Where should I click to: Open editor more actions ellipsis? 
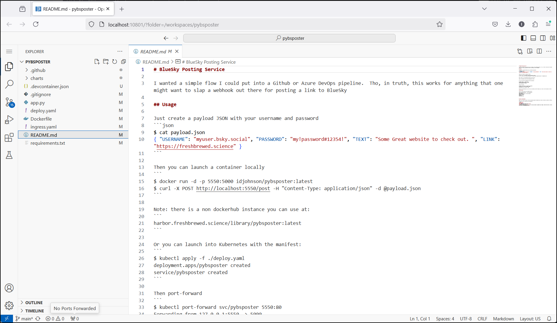549,51
